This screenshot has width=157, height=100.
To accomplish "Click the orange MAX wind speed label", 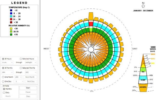I will point(153,54).
